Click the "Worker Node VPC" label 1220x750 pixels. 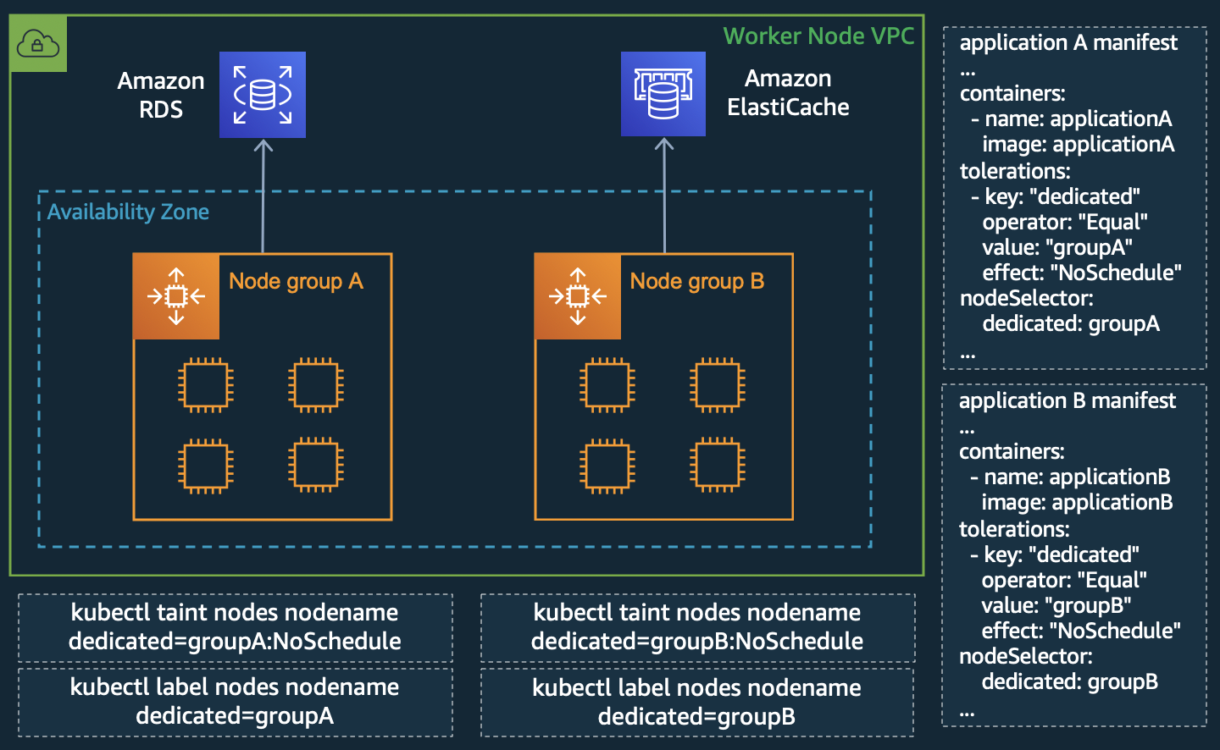tap(818, 36)
